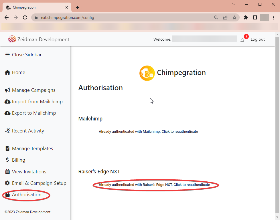Click the Mailchimp section heading
This screenshot has width=280, height=220.
(90, 119)
